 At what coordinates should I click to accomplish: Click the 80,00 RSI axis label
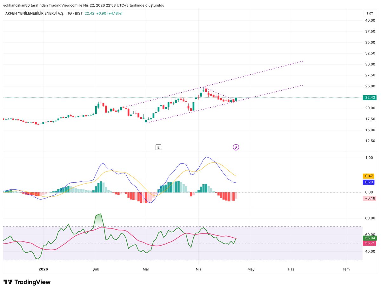pyautogui.click(x=370, y=218)
